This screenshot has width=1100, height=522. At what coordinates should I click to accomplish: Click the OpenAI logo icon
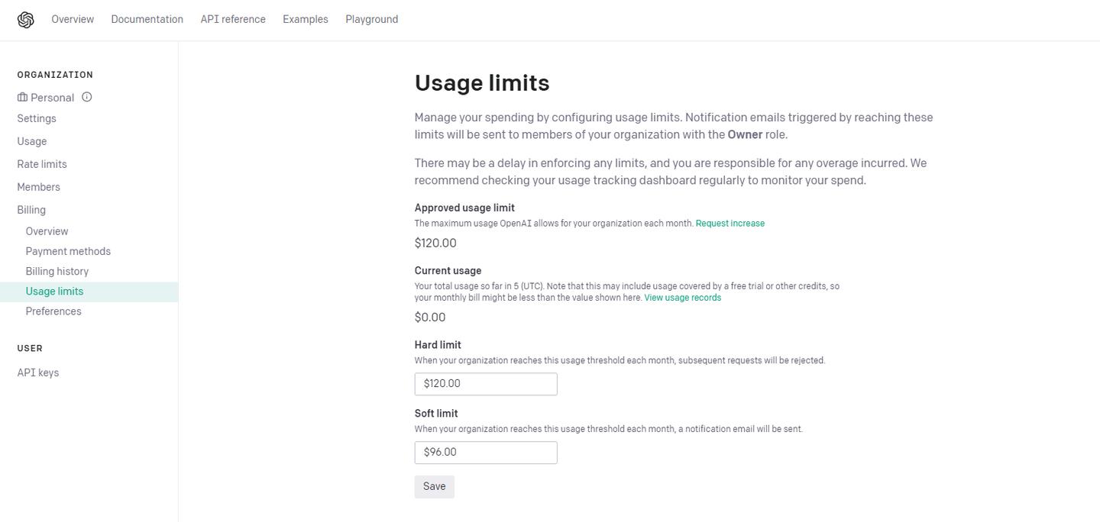tap(26, 20)
